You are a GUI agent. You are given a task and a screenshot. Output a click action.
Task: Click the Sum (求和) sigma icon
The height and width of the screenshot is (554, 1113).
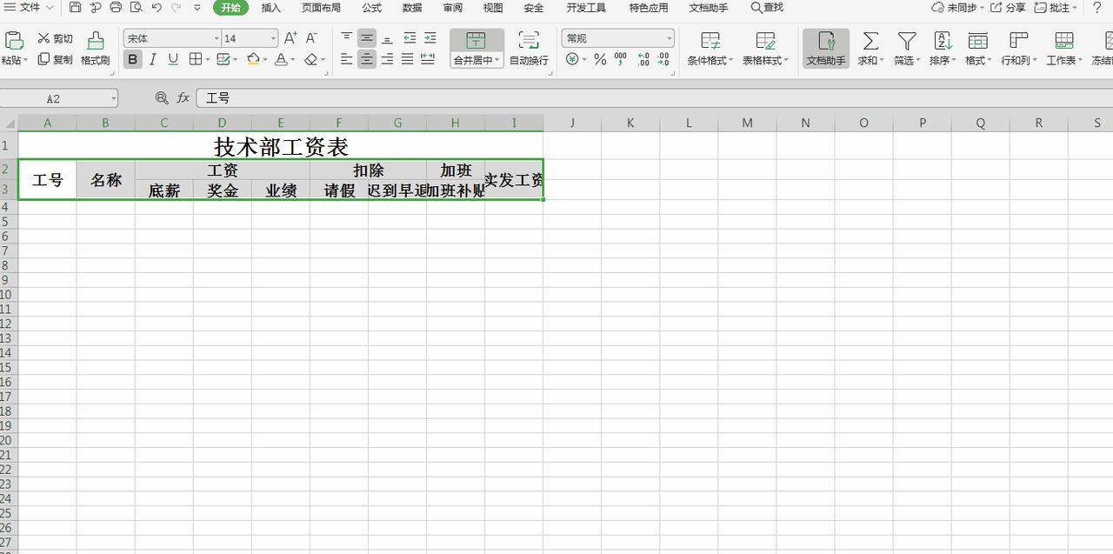pyautogui.click(x=870, y=41)
